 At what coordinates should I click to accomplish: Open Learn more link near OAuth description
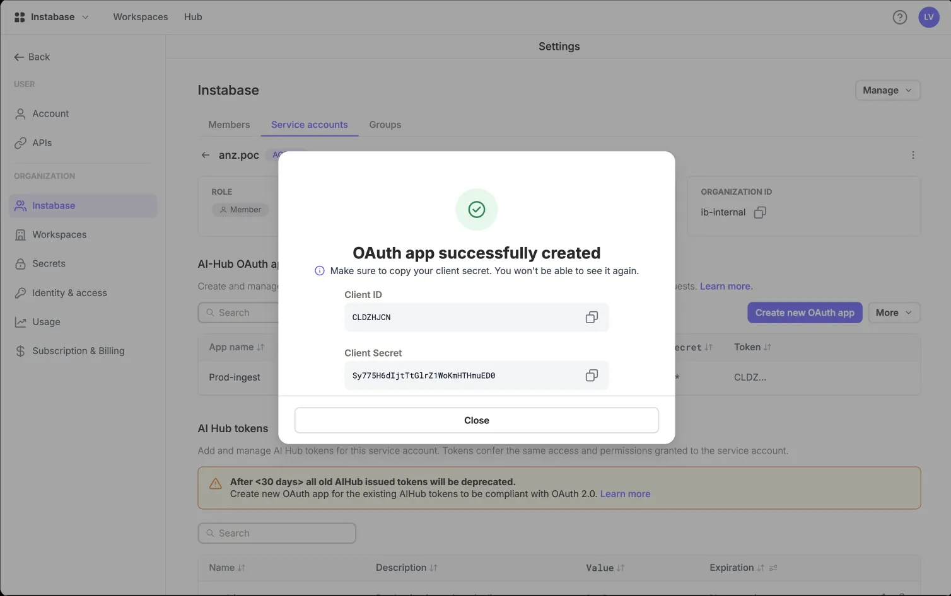726,286
